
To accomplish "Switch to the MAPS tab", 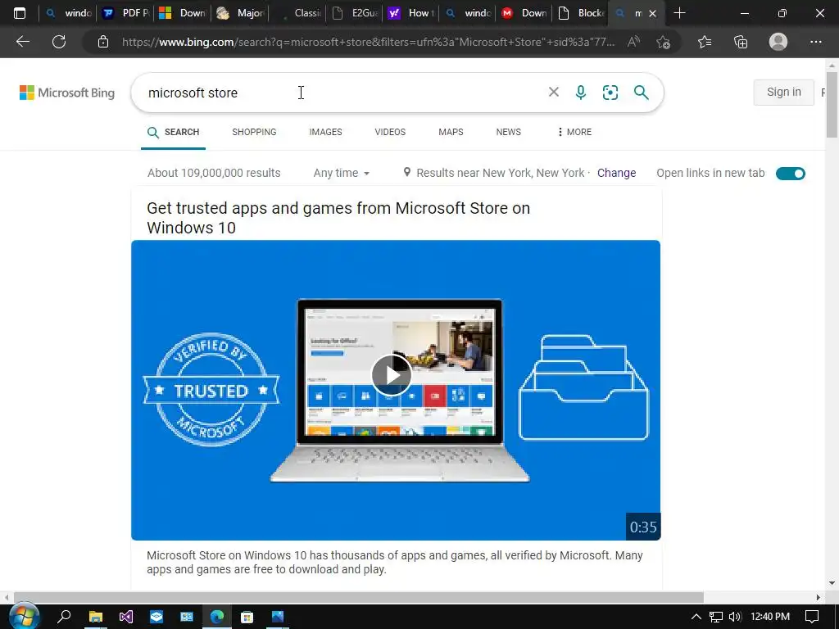I will pos(451,132).
